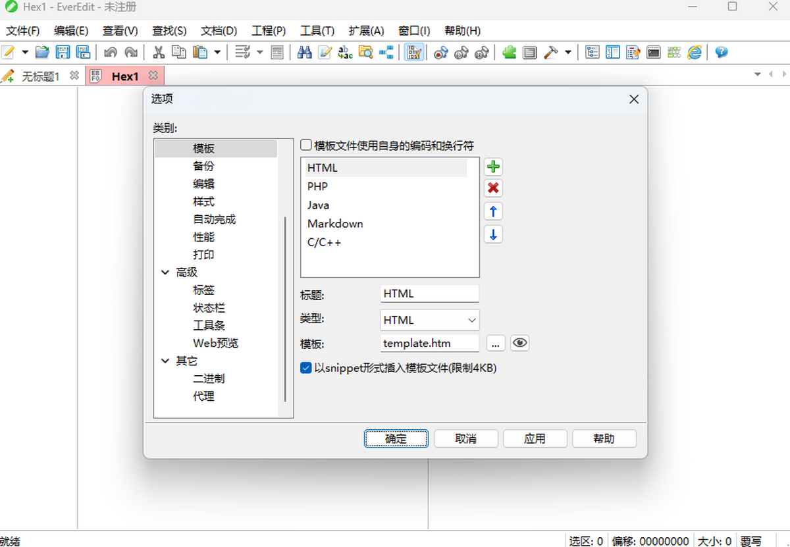Viewport: 790px width, 547px height.
Task: Switch to the 无标题1 tab
Action: point(40,76)
